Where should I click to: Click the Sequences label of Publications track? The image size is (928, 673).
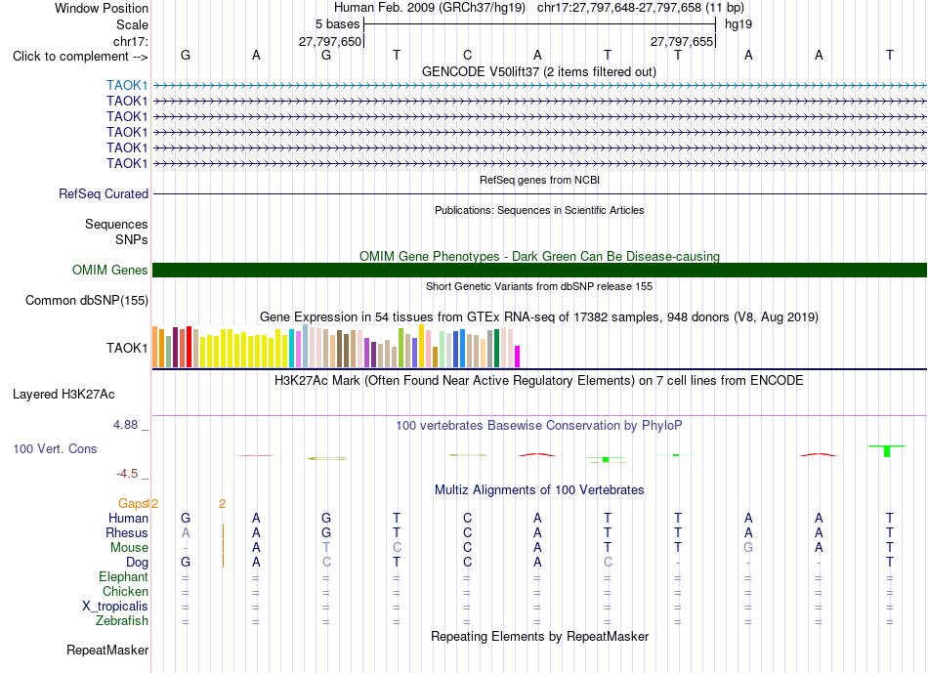click(x=116, y=225)
